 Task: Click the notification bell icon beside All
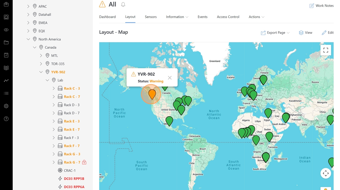pos(123,5)
